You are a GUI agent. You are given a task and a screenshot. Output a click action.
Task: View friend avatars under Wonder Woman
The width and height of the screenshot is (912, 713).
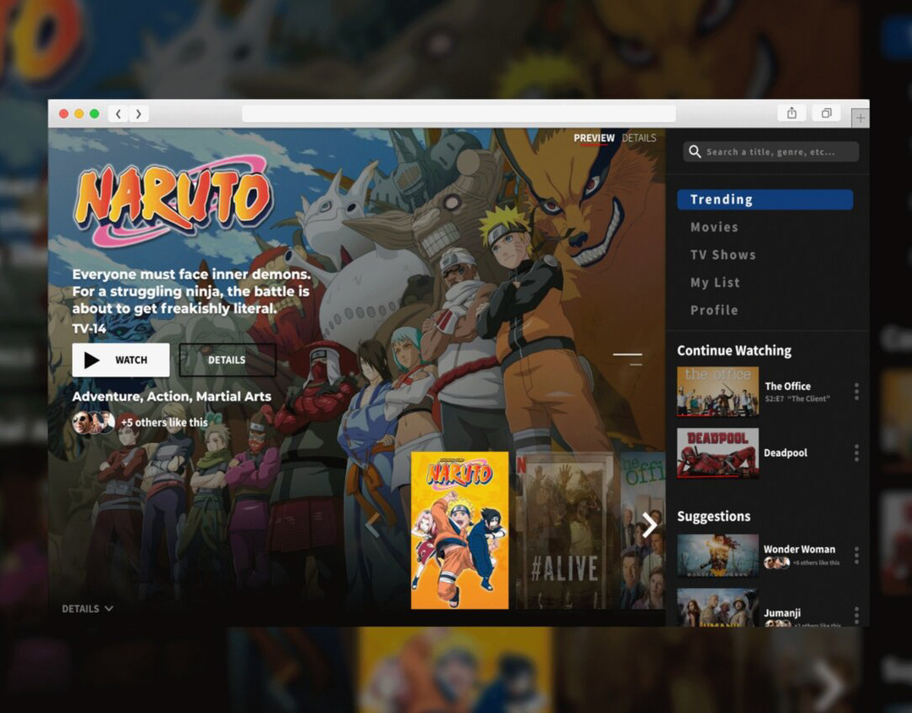pyautogui.click(x=777, y=562)
